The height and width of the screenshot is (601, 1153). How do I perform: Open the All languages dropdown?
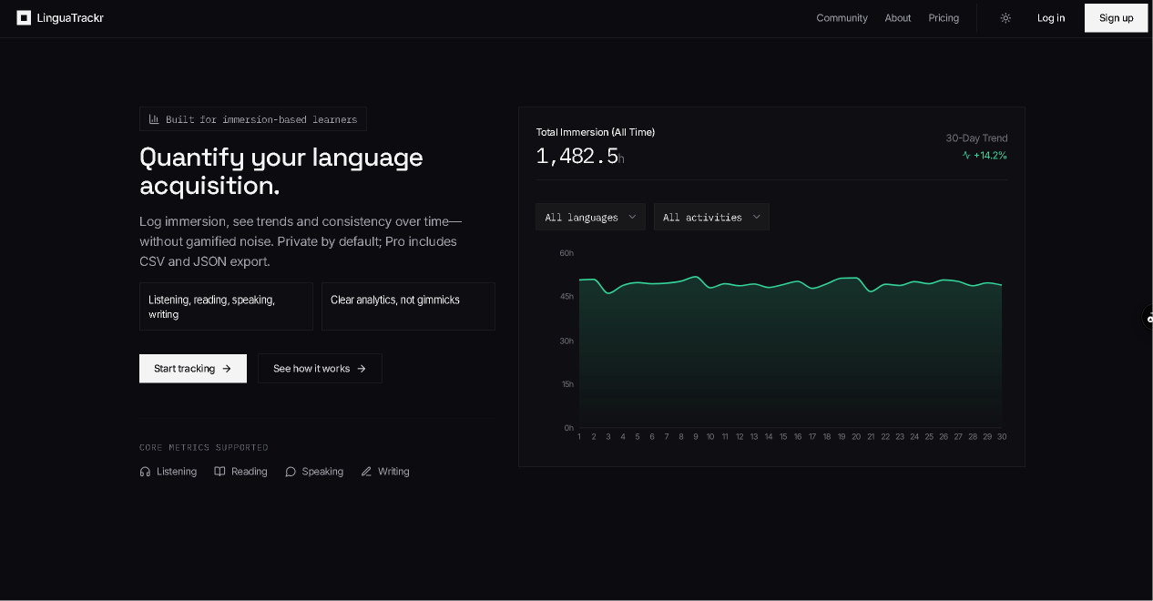click(590, 217)
